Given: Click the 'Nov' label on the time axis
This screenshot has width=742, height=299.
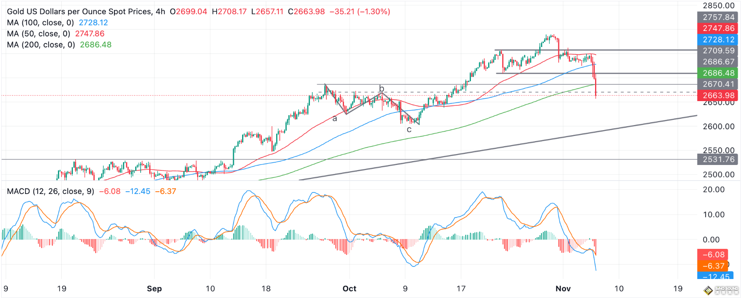Looking at the screenshot, I should pos(563,289).
